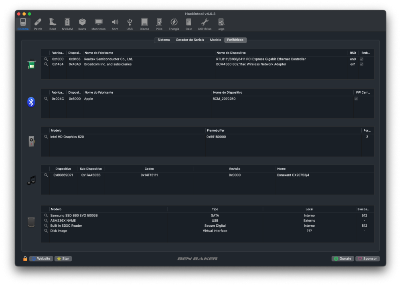401x286 pixels.
Task: Select framebuffer value 0x591B0000
Action: click(x=216, y=136)
